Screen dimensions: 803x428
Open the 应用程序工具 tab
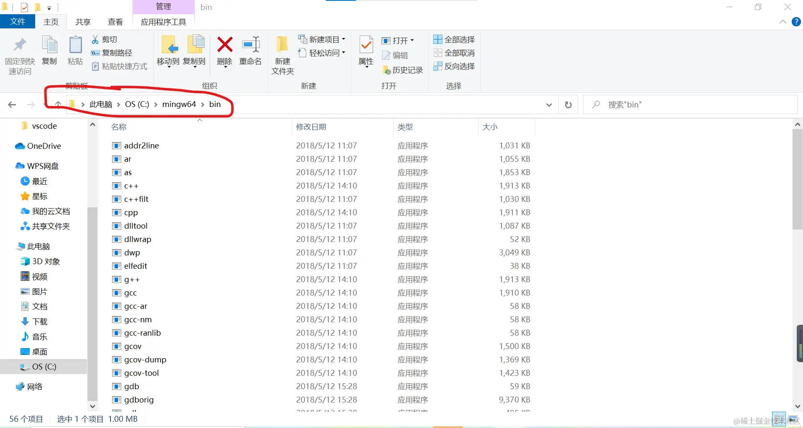(x=164, y=22)
